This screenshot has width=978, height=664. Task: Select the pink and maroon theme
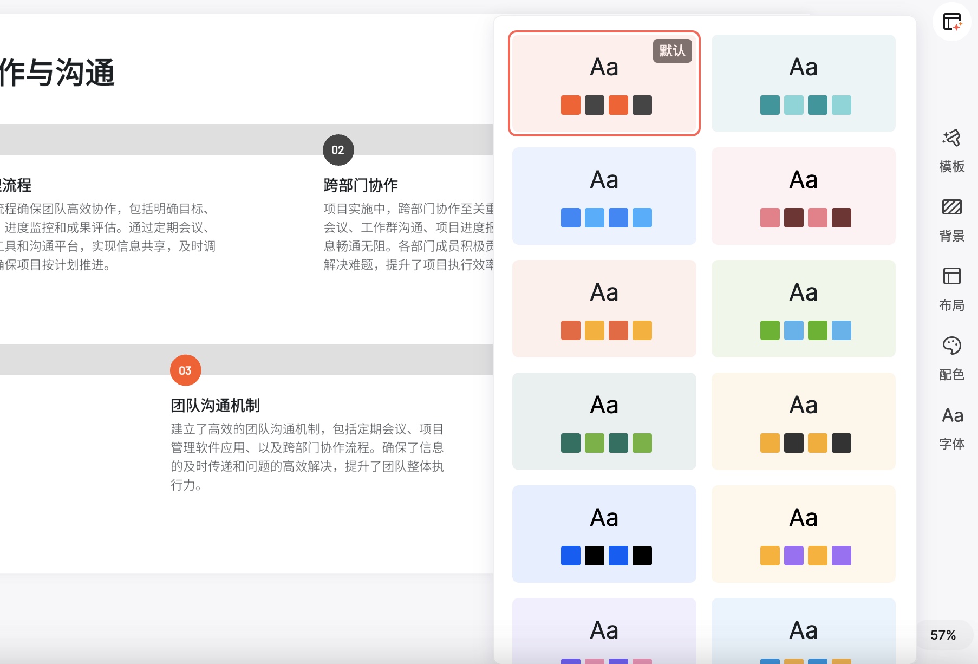(x=804, y=196)
